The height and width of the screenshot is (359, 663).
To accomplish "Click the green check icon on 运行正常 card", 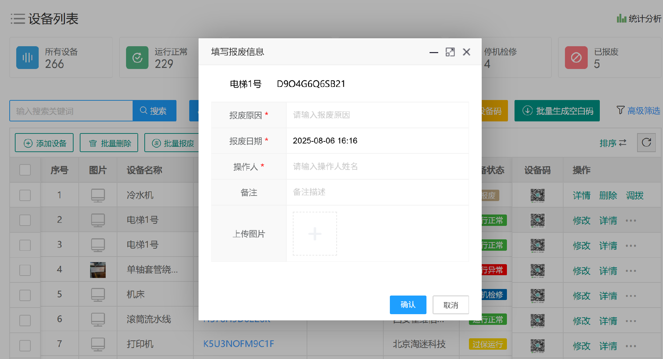I will point(137,58).
